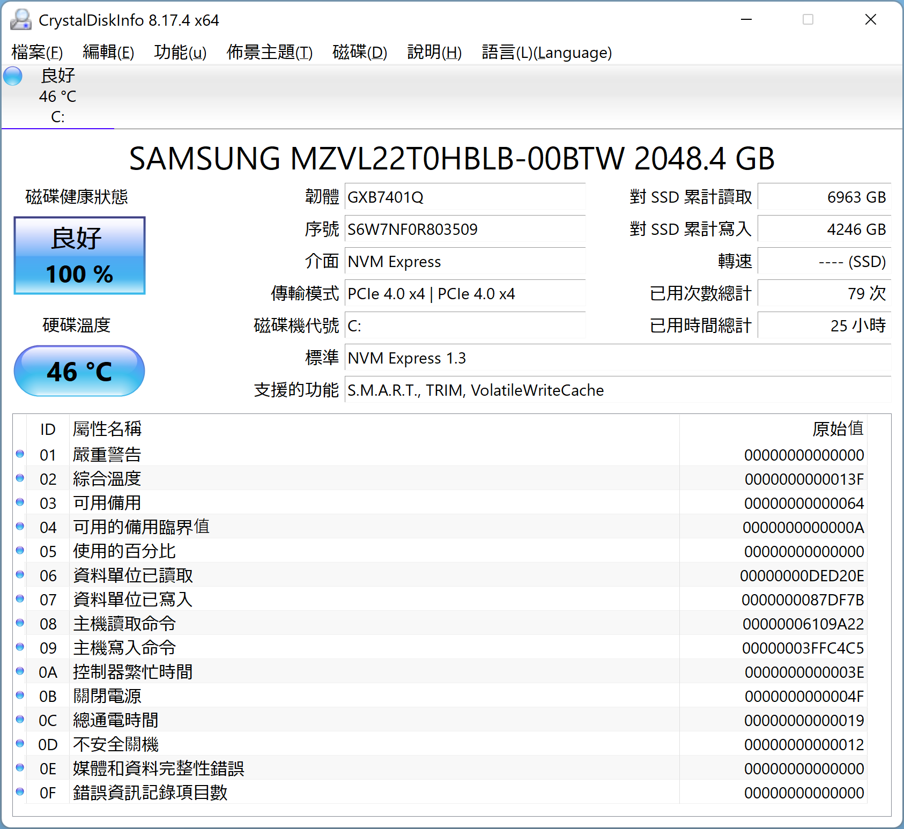
Task: Select the C: drive tab
Action: [x=57, y=97]
